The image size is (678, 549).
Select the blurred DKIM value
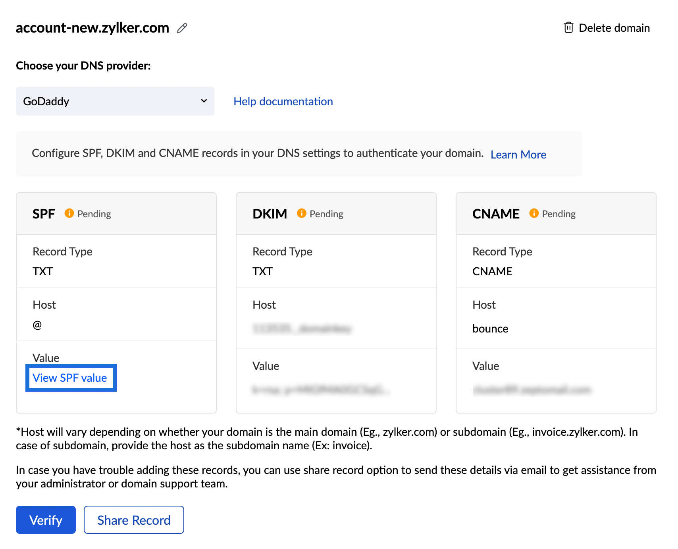tap(320, 390)
